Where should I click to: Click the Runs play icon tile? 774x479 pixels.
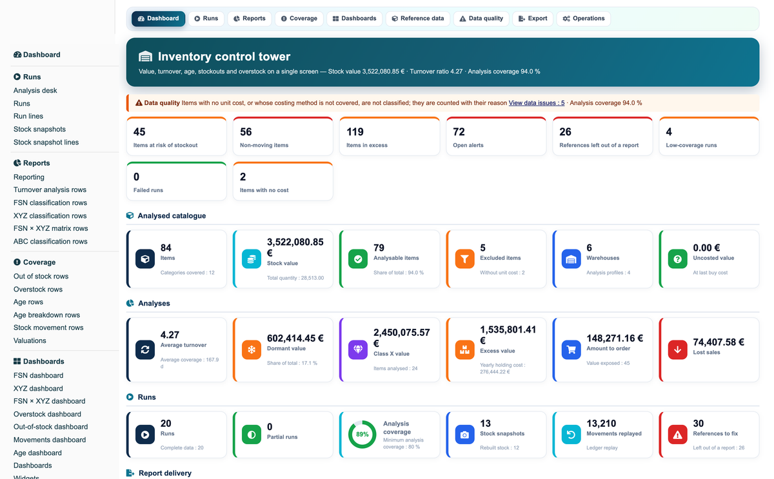click(x=145, y=435)
